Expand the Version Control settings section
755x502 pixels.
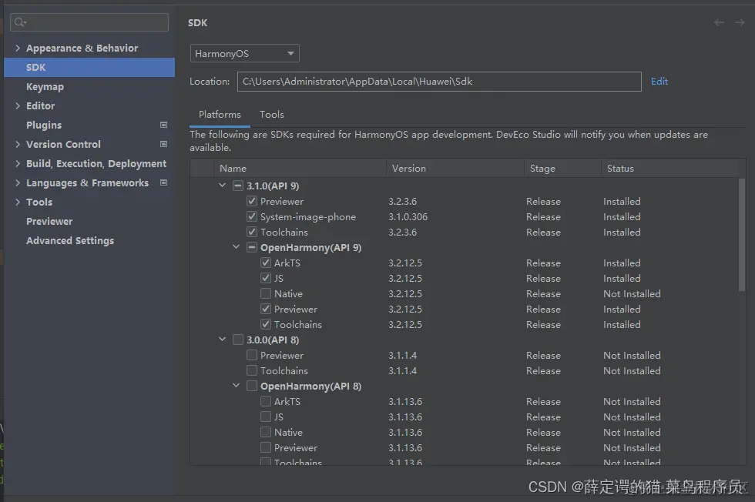tap(18, 145)
